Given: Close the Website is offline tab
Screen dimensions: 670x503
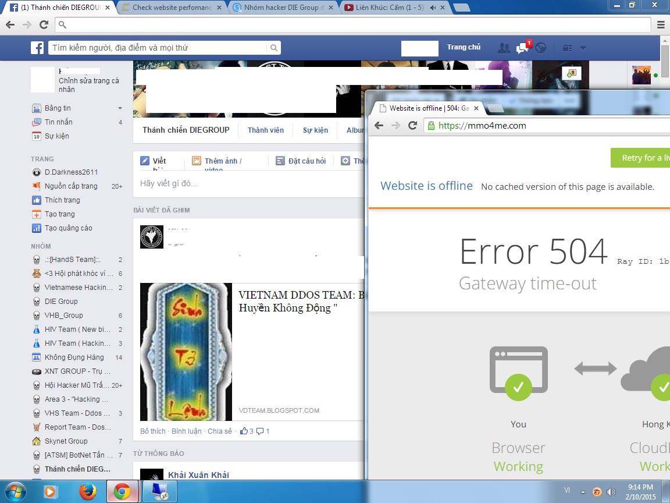Looking at the screenshot, I should tap(476, 109).
